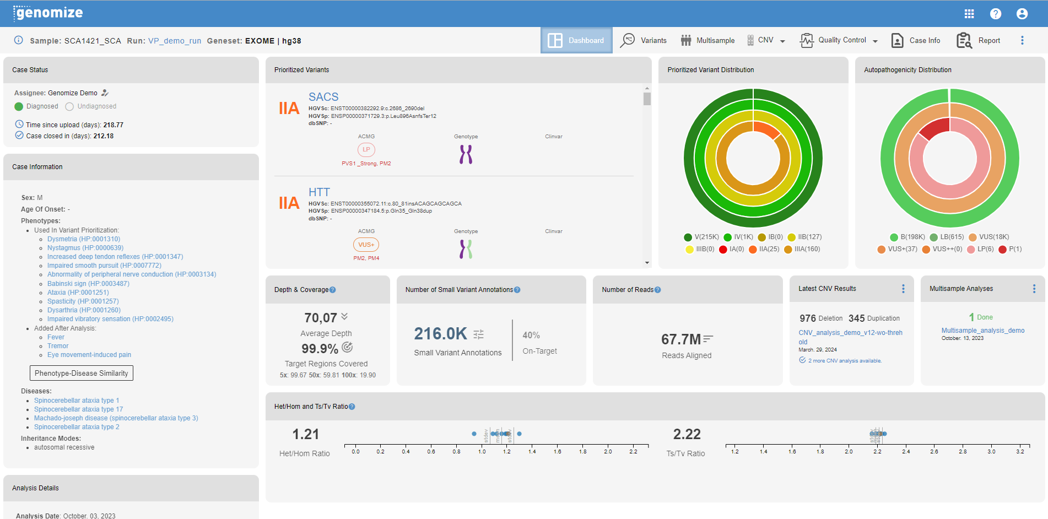The height and width of the screenshot is (519, 1048).
Task: Open Spinocerebellar ataxia type 17 link
Action: pos(79,409)
